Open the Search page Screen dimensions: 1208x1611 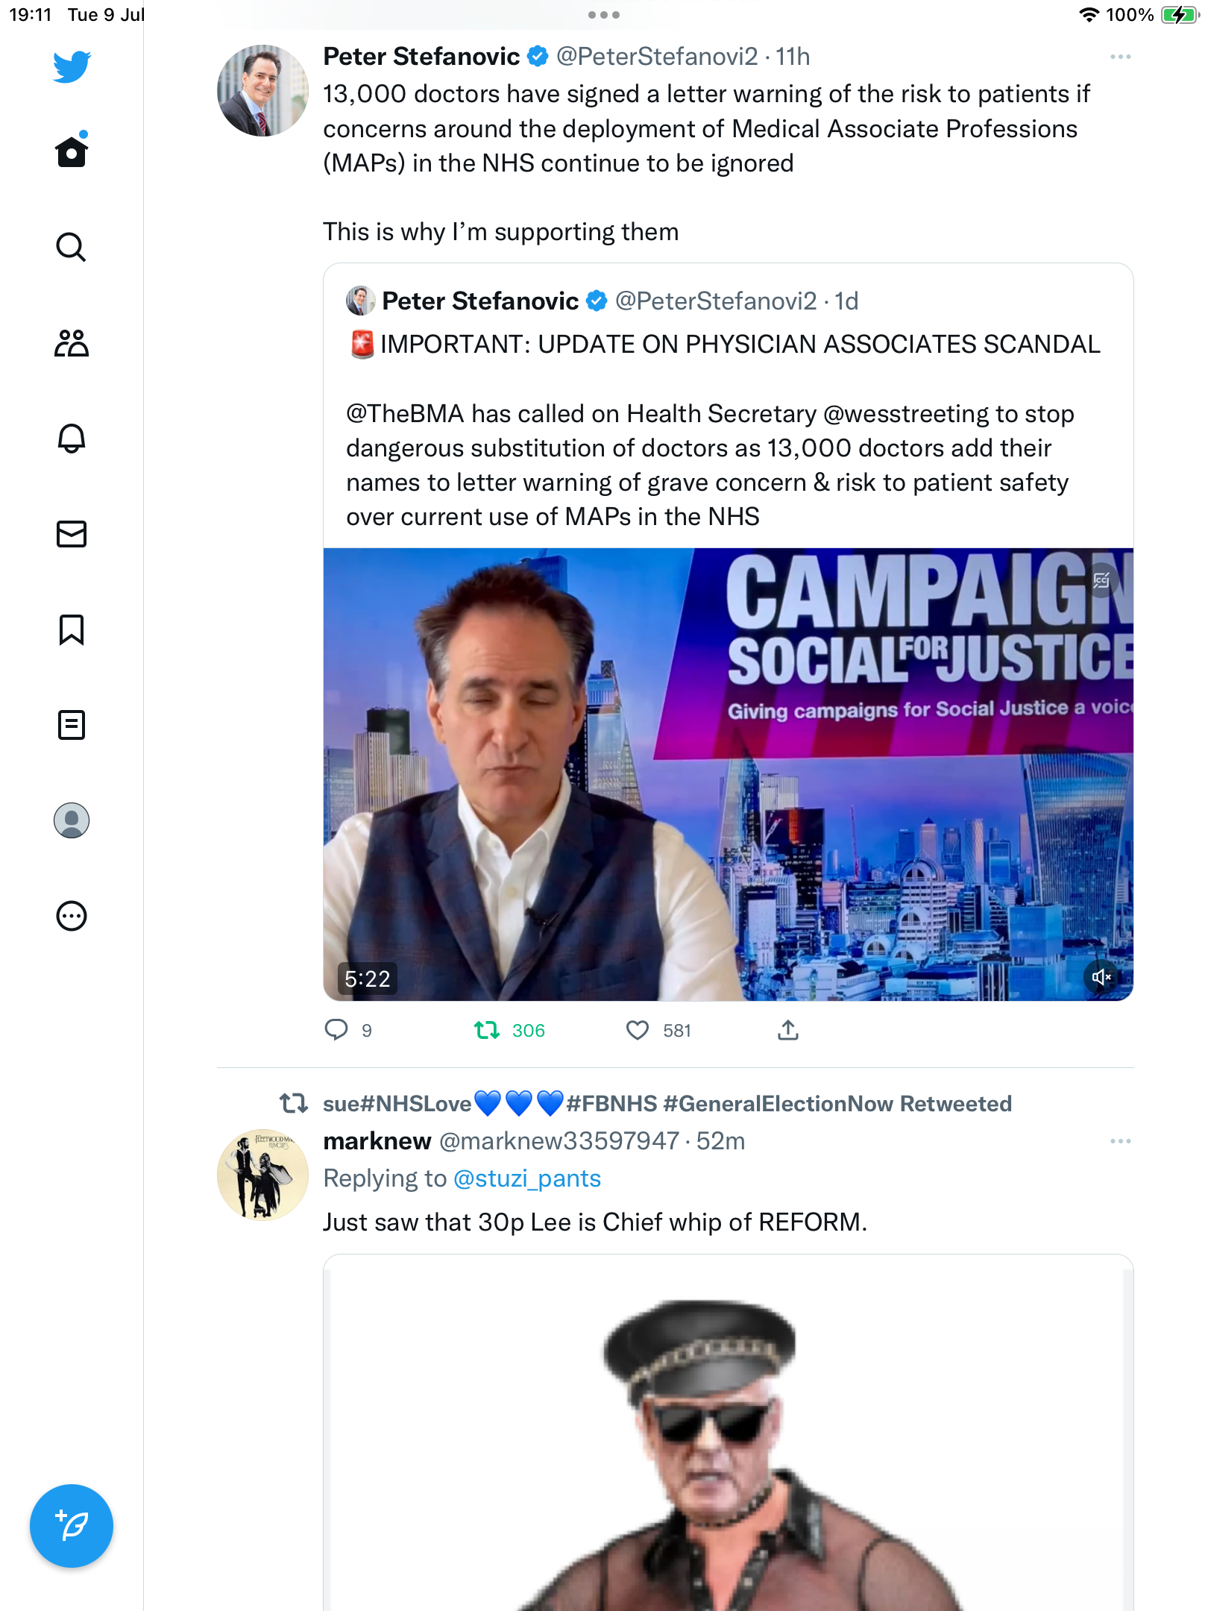click(x=72, y=247)
